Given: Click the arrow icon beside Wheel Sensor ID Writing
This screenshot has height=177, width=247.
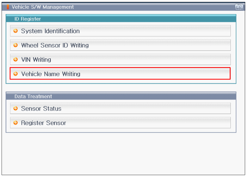Looking at the screenshot, I should [16, 45].
